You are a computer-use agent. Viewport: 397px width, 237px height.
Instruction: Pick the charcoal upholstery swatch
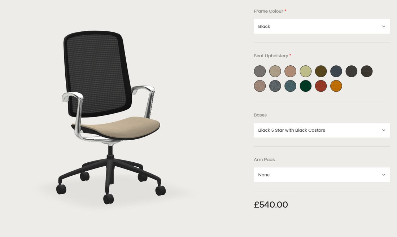tap(352, 71)
